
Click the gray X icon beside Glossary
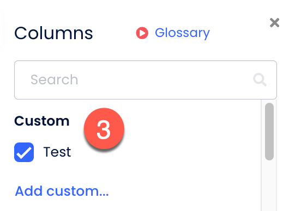[274, 23]
